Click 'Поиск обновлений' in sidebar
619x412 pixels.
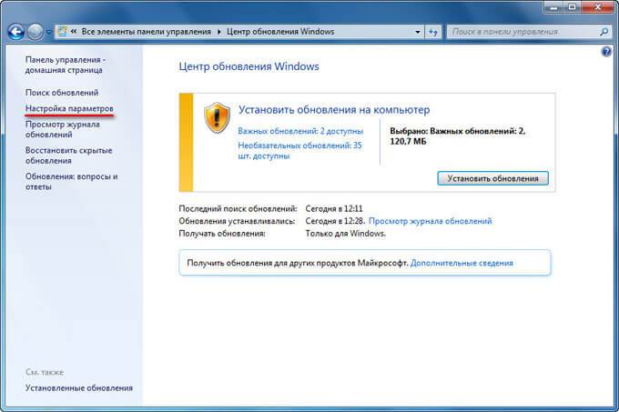(62, 92)
